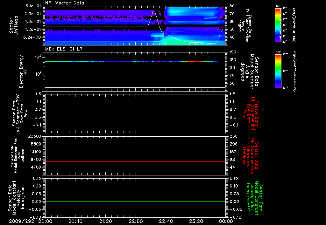326x225 pixels.
Task: Click the ELS electron energy spectrogram stripe
Action: coord(131,61)
